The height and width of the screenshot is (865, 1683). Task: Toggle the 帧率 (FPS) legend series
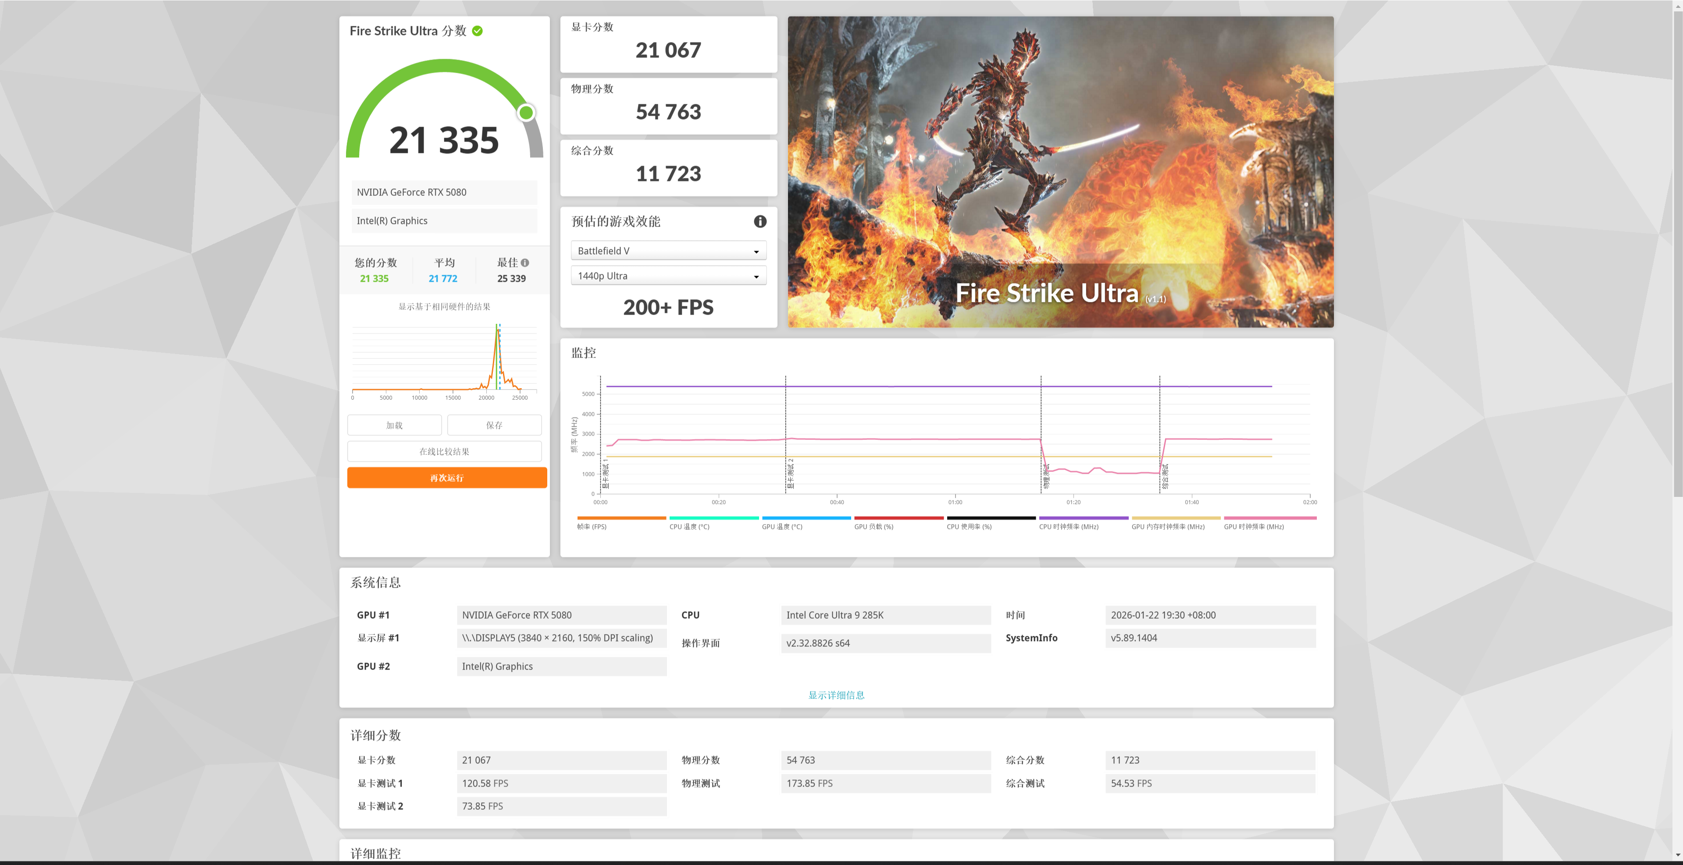point(592,526)
